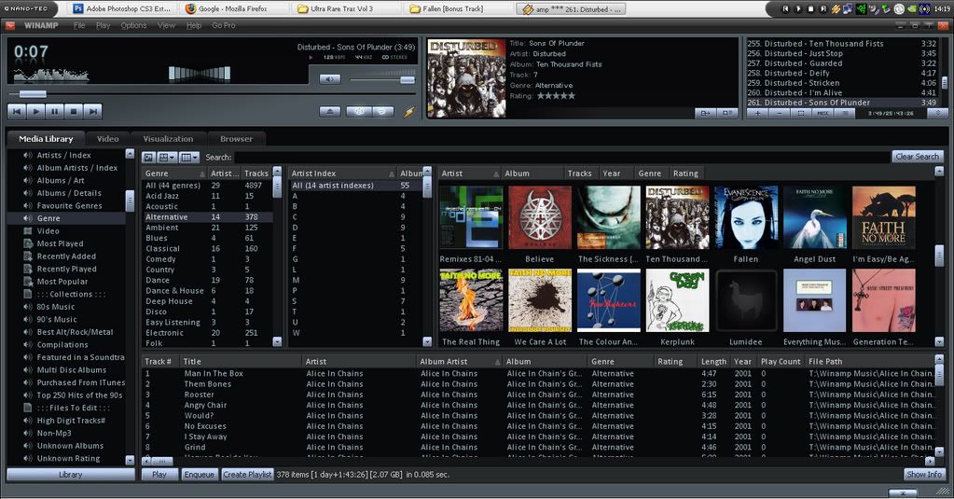Image resolution: width=954 pixels, height=499 pixels.
Task: Open the File menu
Action: (79, 25)
